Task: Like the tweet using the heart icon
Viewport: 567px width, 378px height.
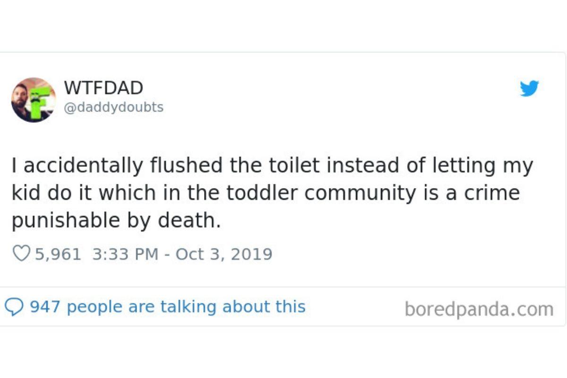Action: point(21,254)
